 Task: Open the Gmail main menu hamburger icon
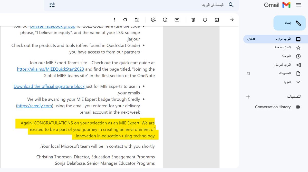[298, 5]
